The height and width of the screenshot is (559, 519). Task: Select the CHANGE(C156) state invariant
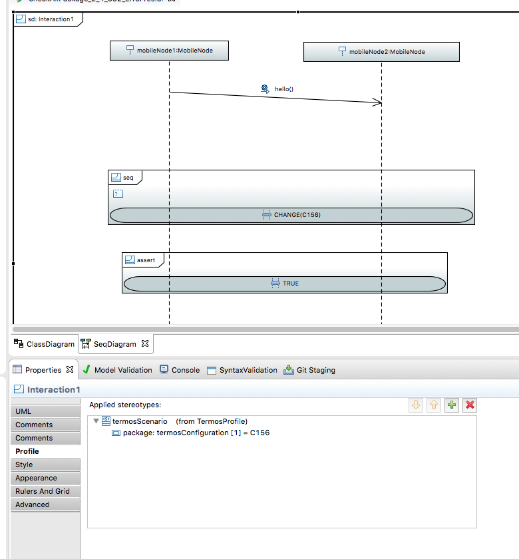coord(291,216)
